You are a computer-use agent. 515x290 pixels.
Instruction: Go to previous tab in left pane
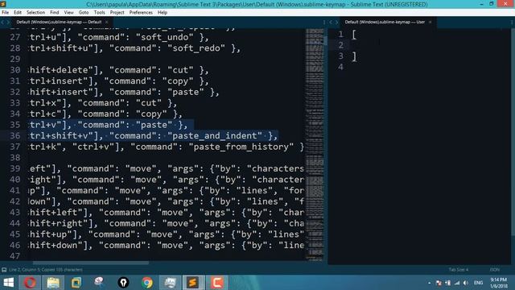2,22
